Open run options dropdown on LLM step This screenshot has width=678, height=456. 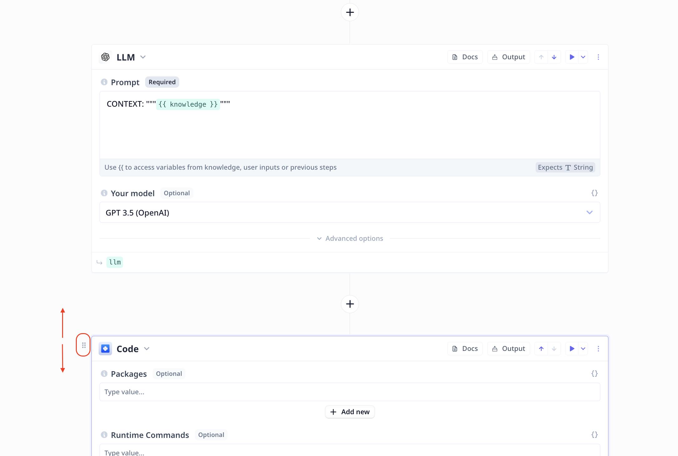(x=583, y=57)
